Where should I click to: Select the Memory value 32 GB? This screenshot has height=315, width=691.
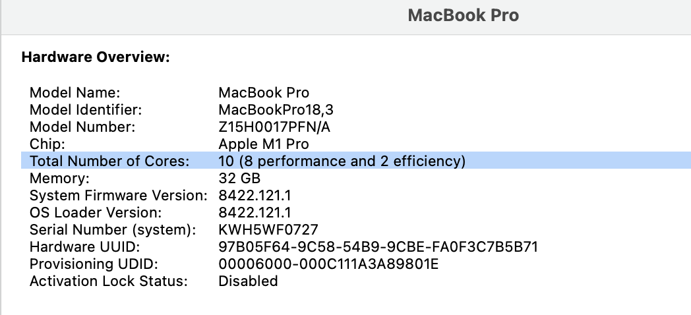pyautogui.click(x=239, y=179)
